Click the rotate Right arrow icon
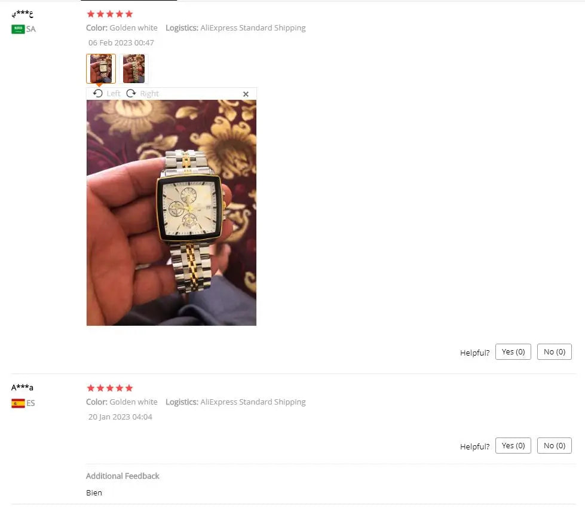This screenshot has height=508, width=585. tap(131, 93)
